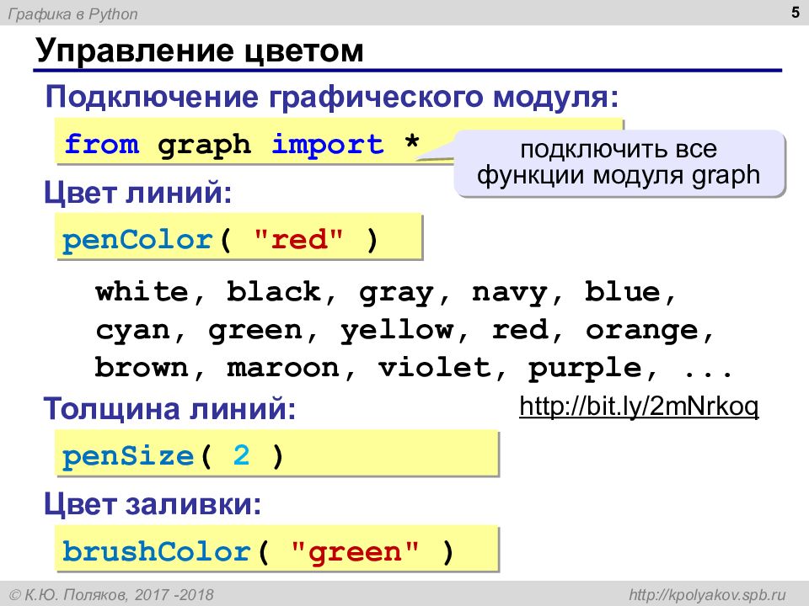Click the heading "Толщина линий:"
Image resolution: width=809 pixels, height=606 pixels.
click(x=169, y=409)
